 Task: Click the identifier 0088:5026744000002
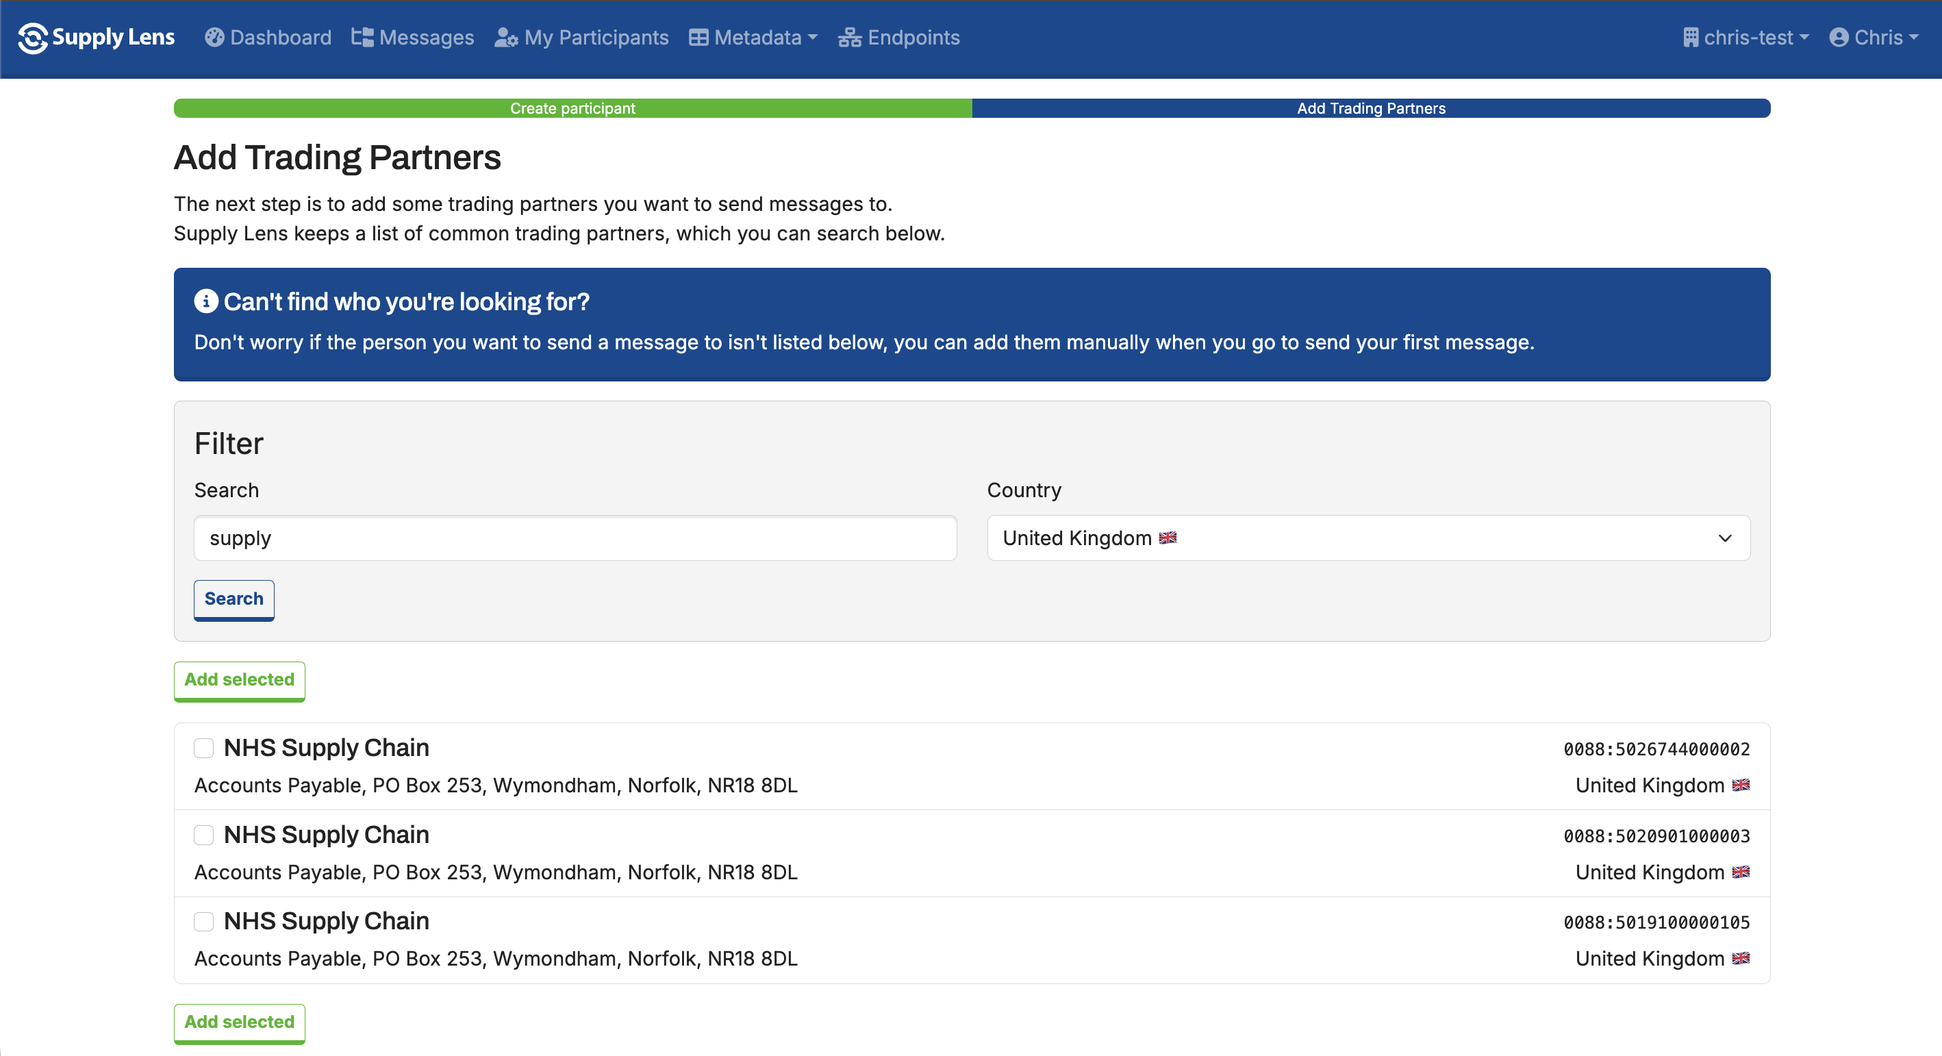1656,749
